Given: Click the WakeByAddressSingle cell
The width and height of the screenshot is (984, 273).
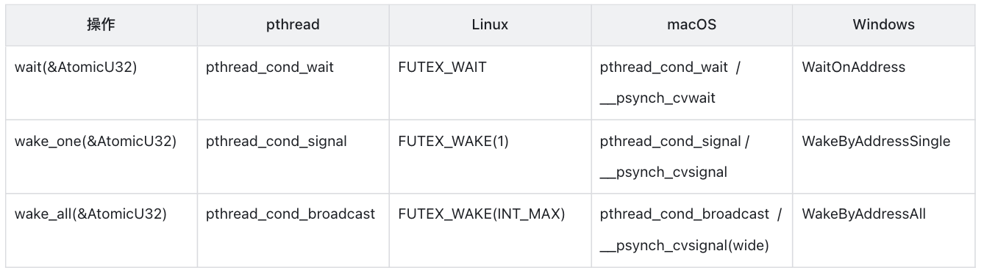Looking at the screenshot, I should [884, 156].
